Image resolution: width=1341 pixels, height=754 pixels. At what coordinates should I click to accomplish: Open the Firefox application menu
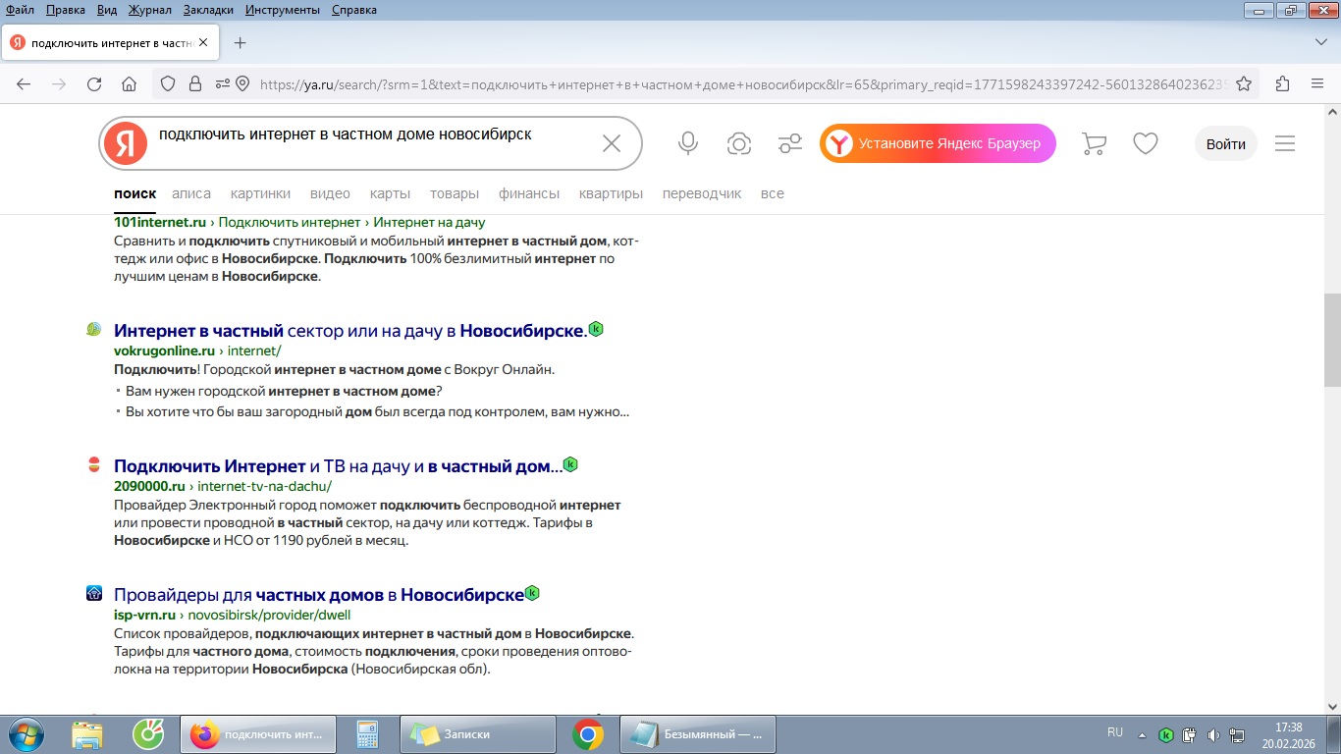[1317, 83]
